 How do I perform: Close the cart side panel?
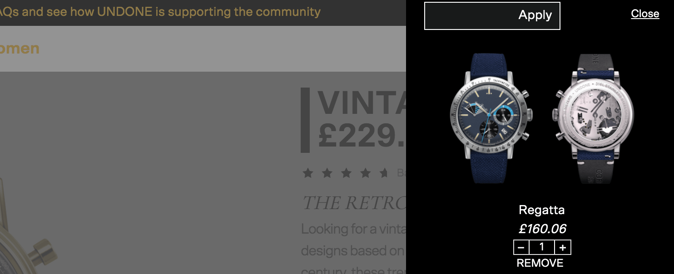coord(645,14)
